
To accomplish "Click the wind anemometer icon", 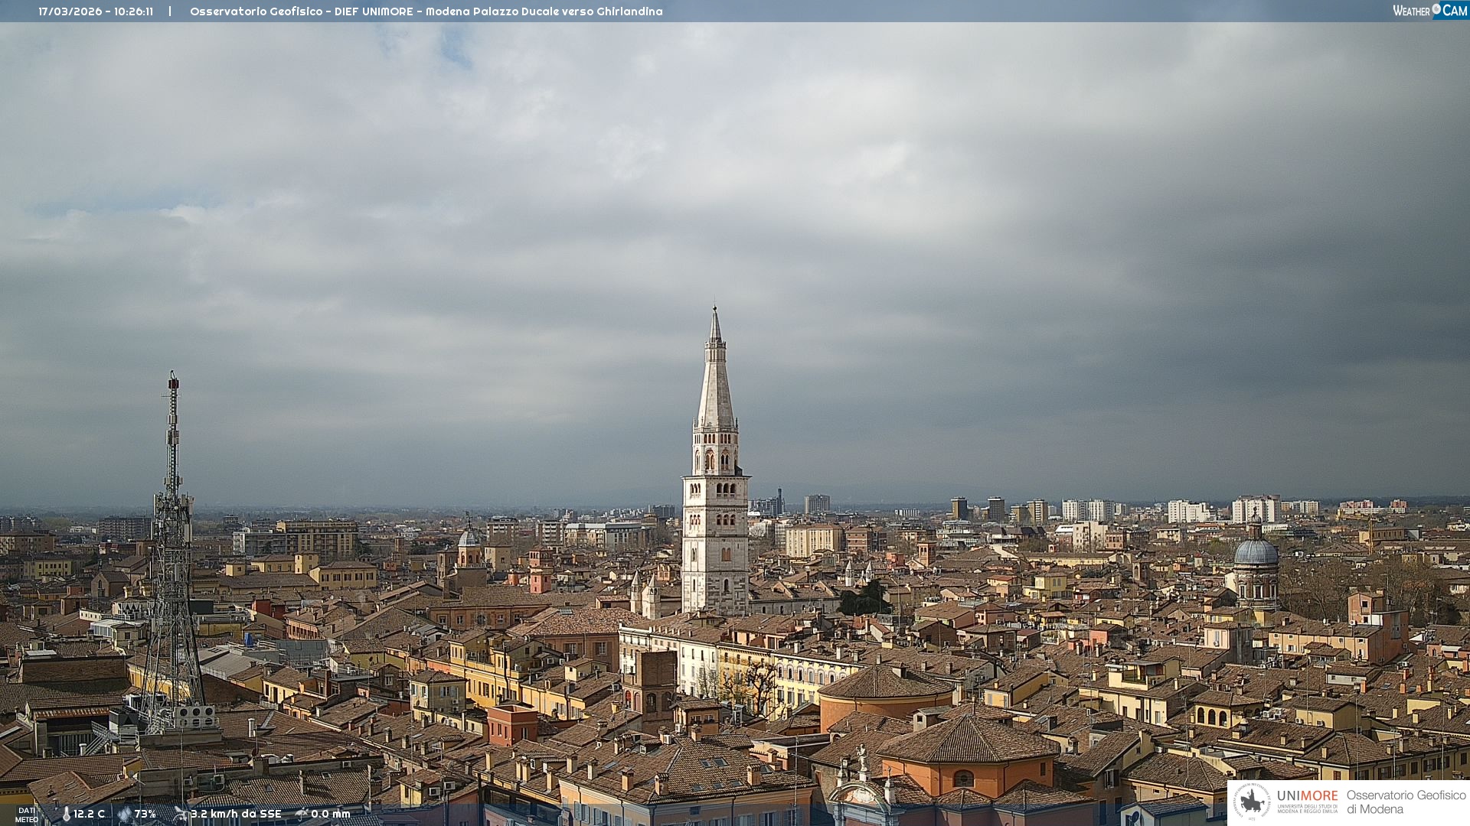I will click(x=181, y=814).
